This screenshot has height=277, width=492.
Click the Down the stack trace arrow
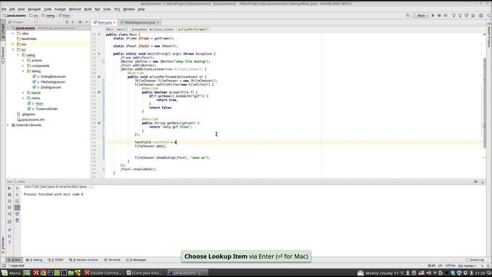click(x=17, y=195)
